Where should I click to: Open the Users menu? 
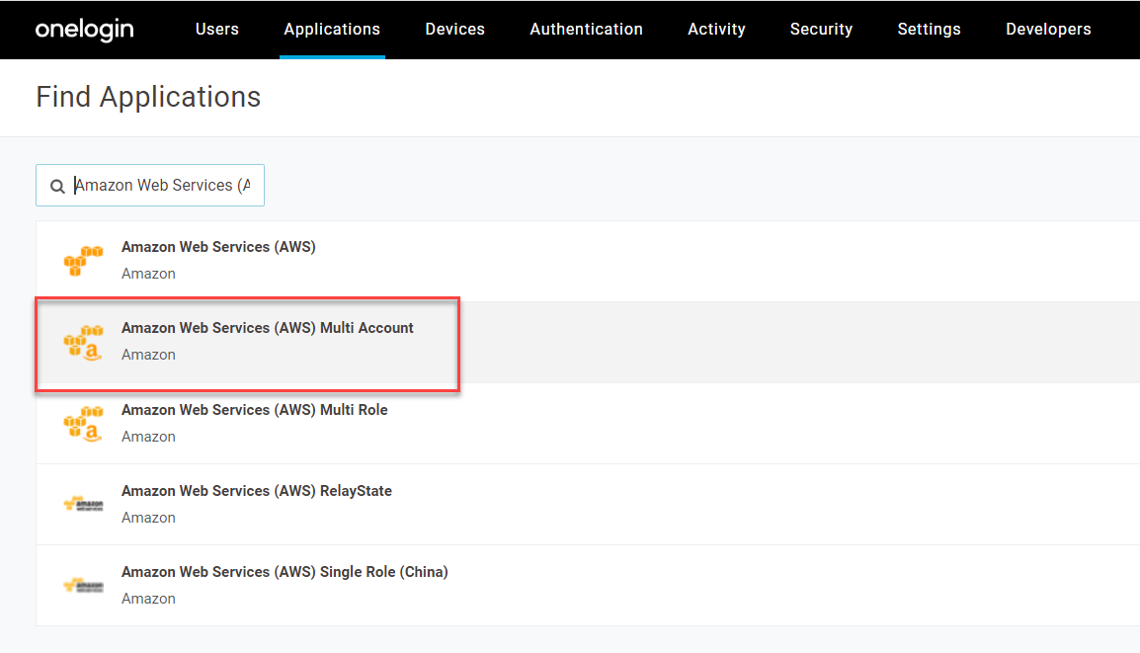click(x=216, y=29)
